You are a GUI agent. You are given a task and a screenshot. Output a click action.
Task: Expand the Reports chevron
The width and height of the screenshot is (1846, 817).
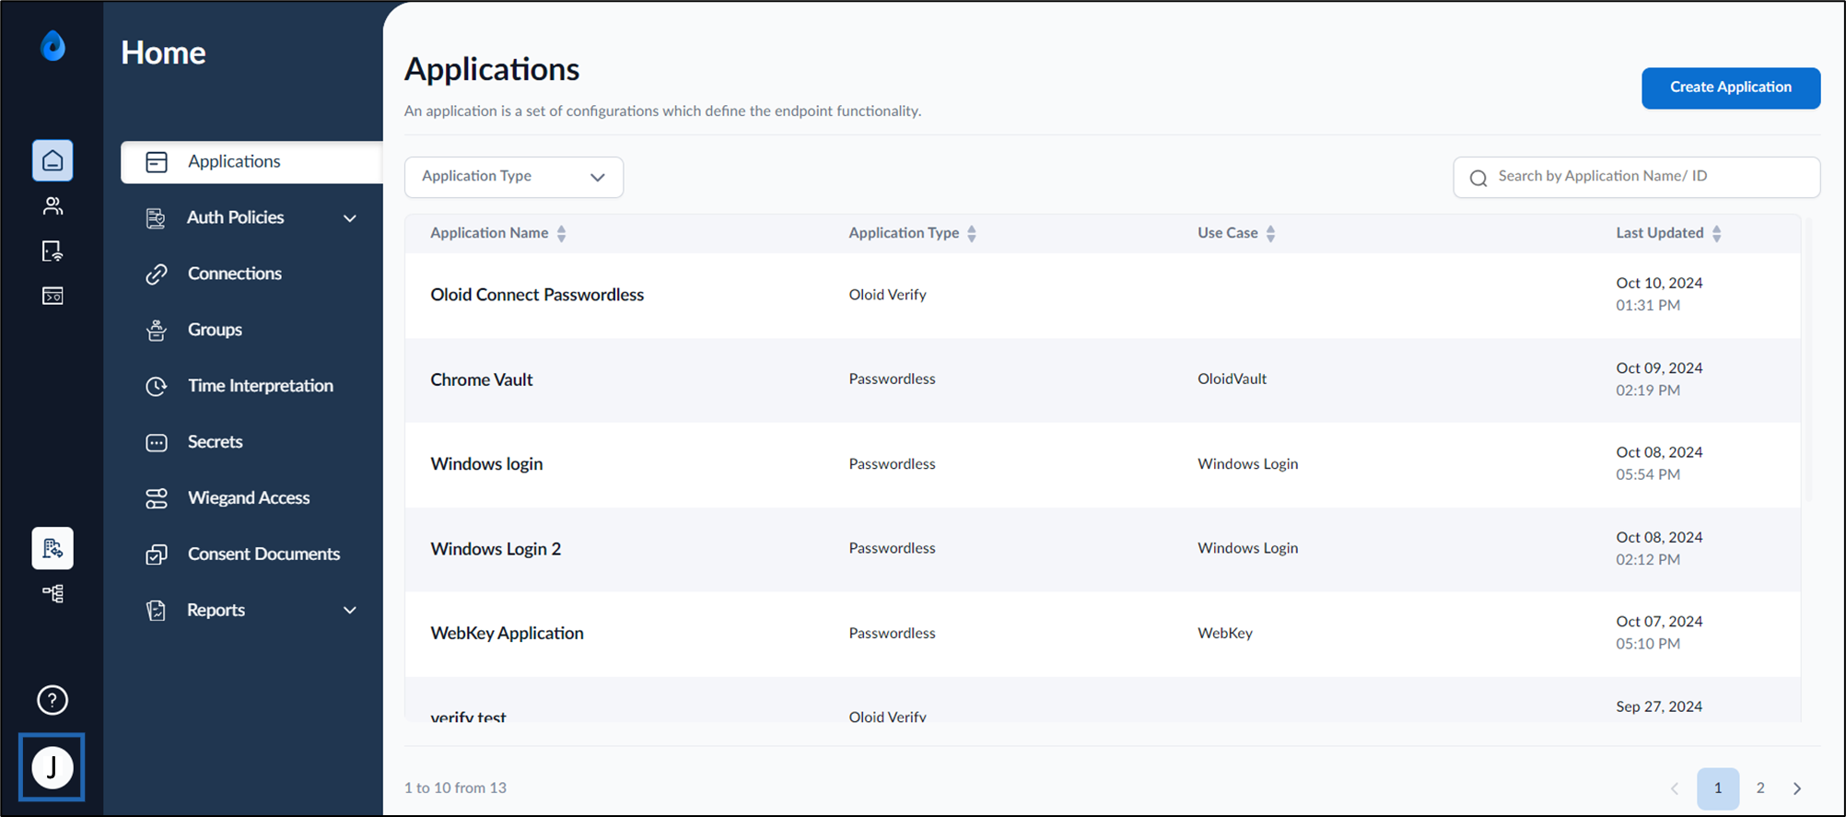coord(350,611)
